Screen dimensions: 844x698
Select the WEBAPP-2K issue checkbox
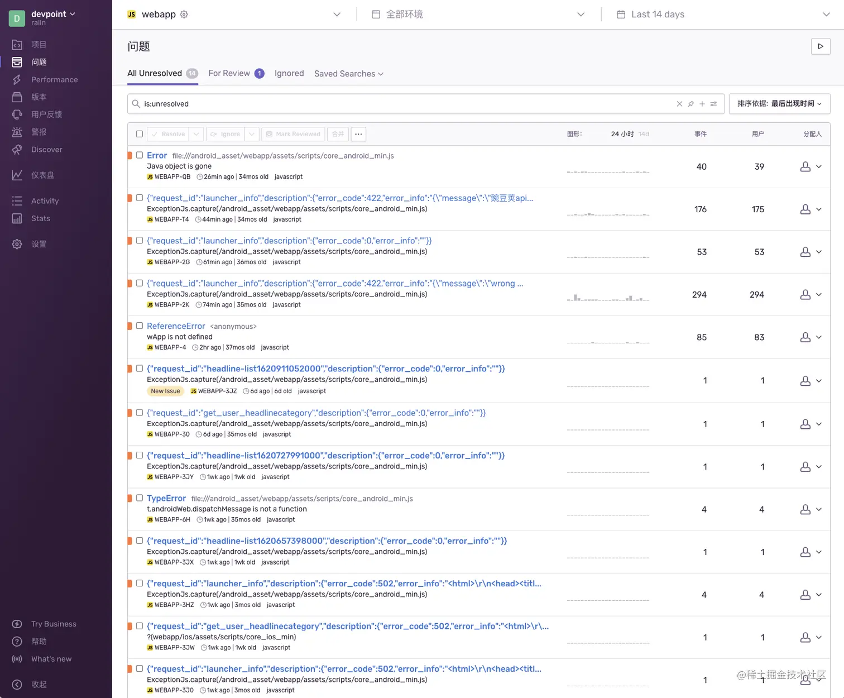[140, 283]
